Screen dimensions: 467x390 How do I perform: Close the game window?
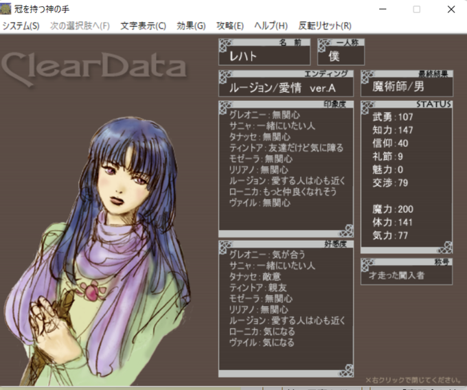(x=451, y=9)
